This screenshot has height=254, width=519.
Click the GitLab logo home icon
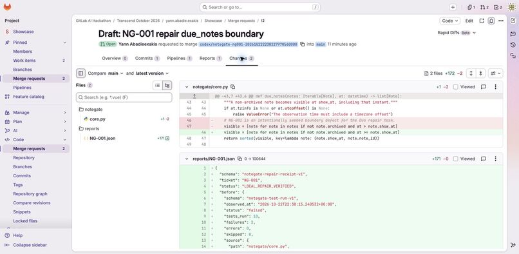(x=7, y=7)
